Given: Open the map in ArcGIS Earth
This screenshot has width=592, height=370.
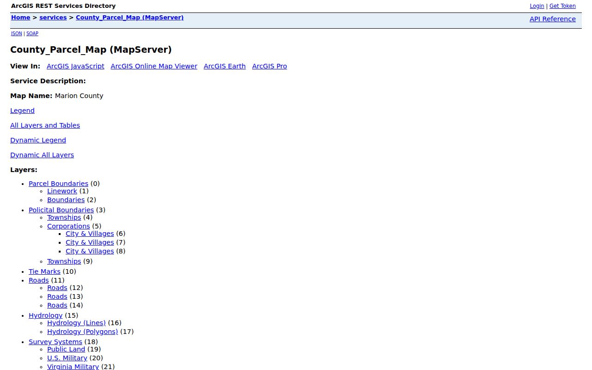Looking at the screenshot, I should [225, 66].
